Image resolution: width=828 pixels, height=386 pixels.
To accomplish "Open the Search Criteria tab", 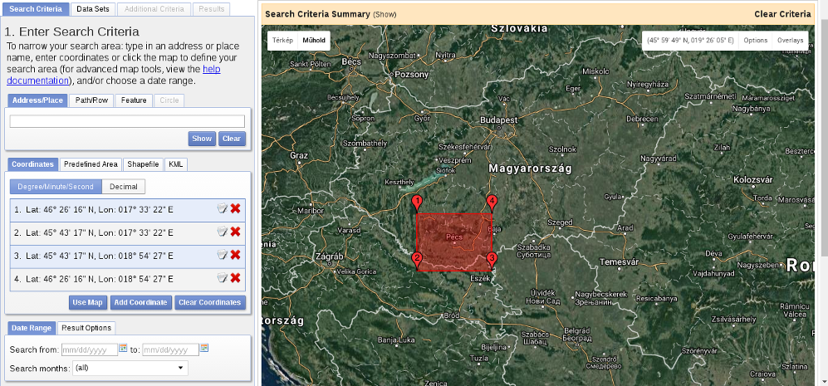I will [36, 9].
